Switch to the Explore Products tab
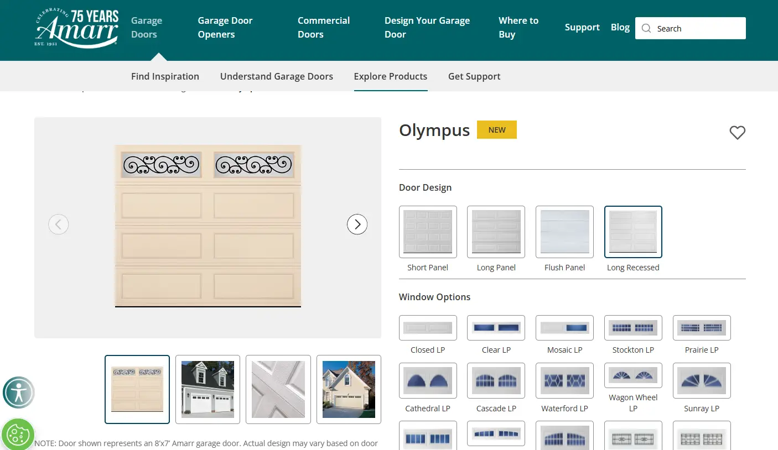The image size is (778, 450). click(x=391, y=76)
